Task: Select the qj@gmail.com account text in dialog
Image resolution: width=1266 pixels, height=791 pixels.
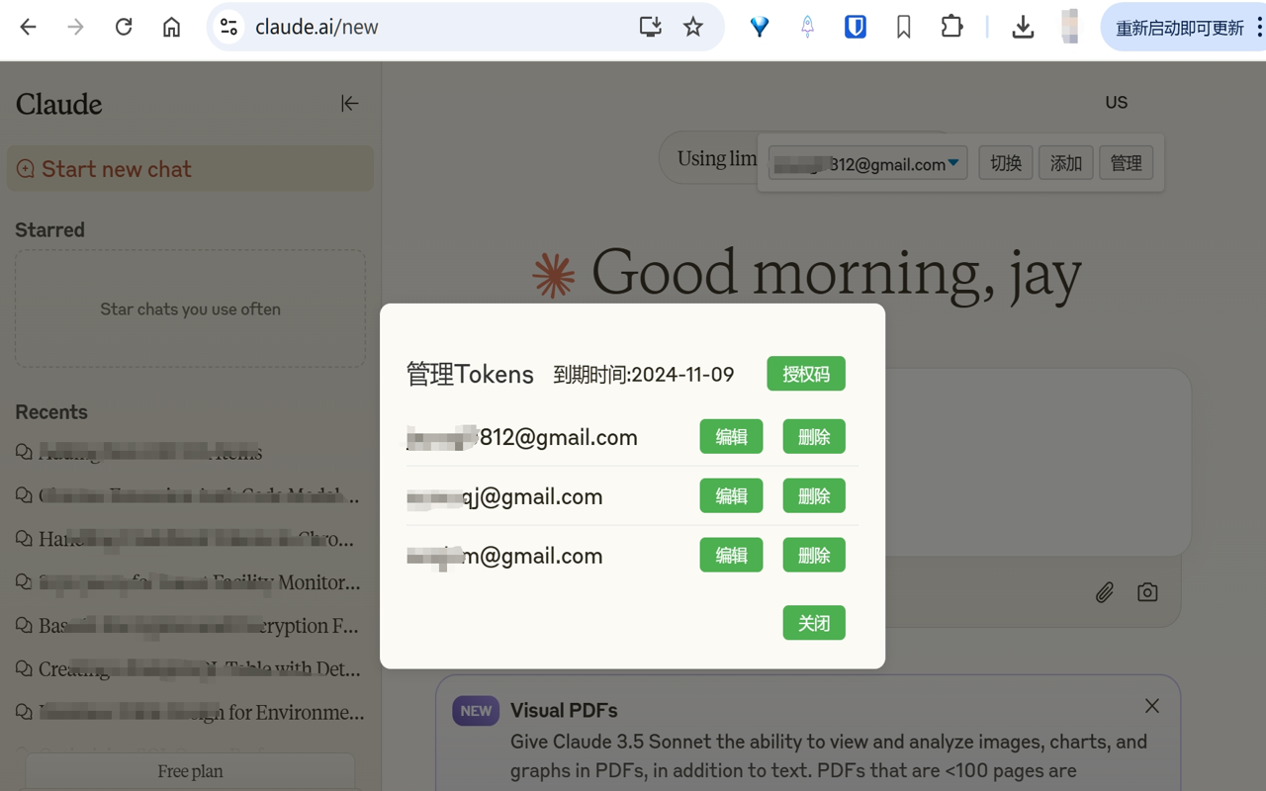Action: [504, 496]
